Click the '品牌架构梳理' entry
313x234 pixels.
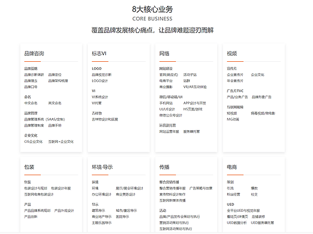pyautogui.click(x=58, y=81)
